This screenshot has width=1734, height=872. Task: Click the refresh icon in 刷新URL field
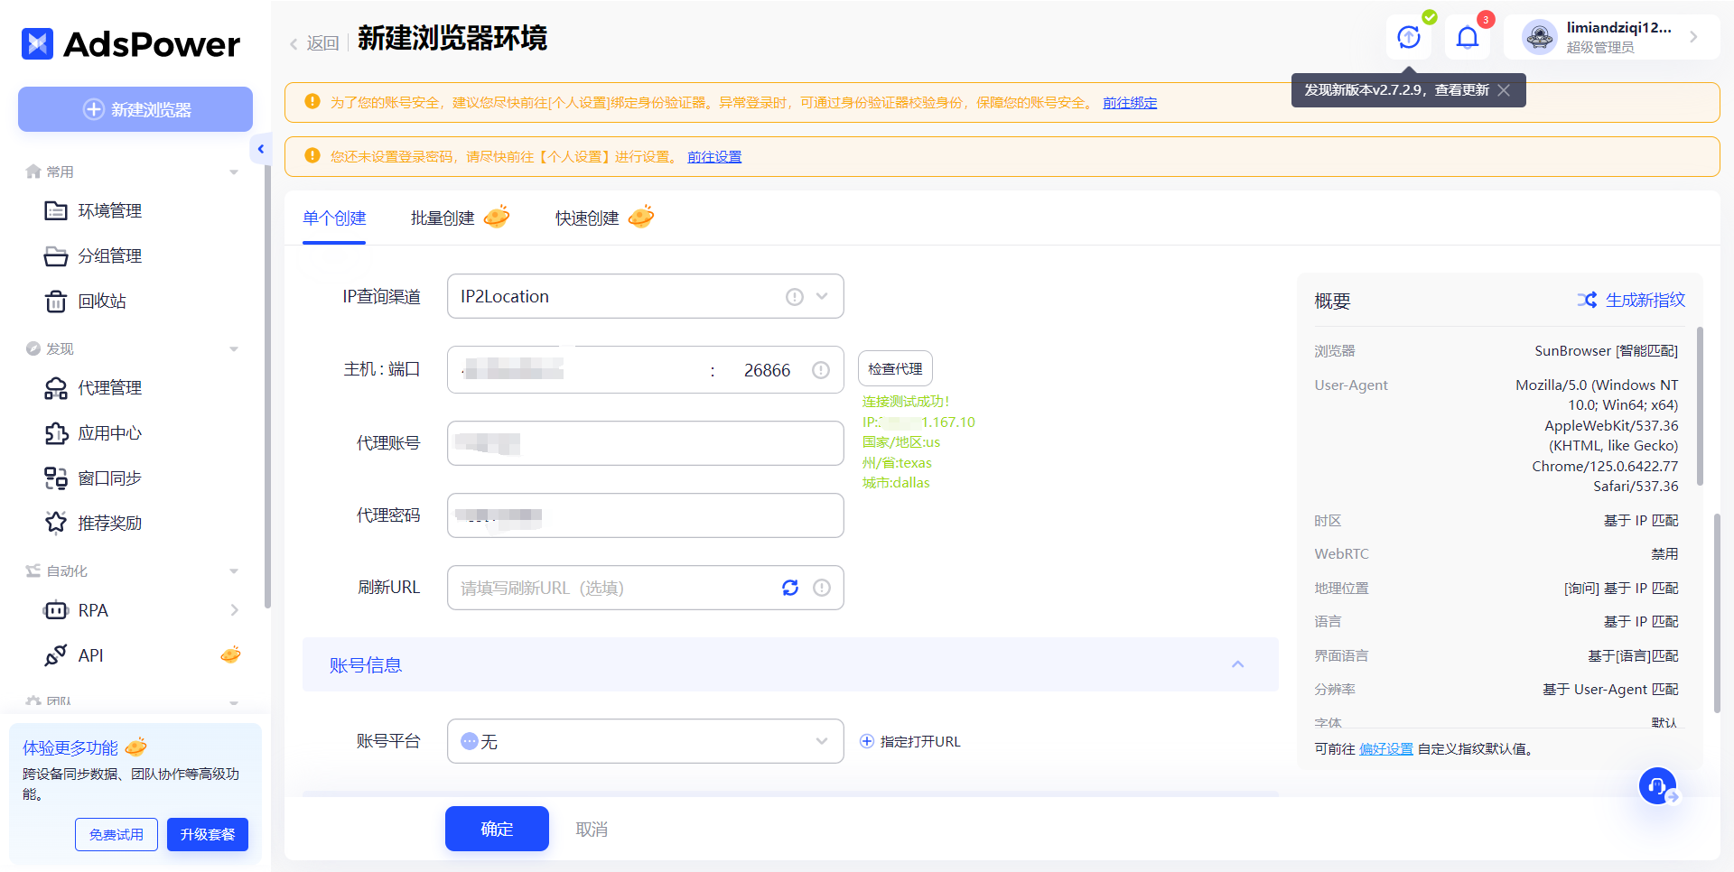click(790, 587)
